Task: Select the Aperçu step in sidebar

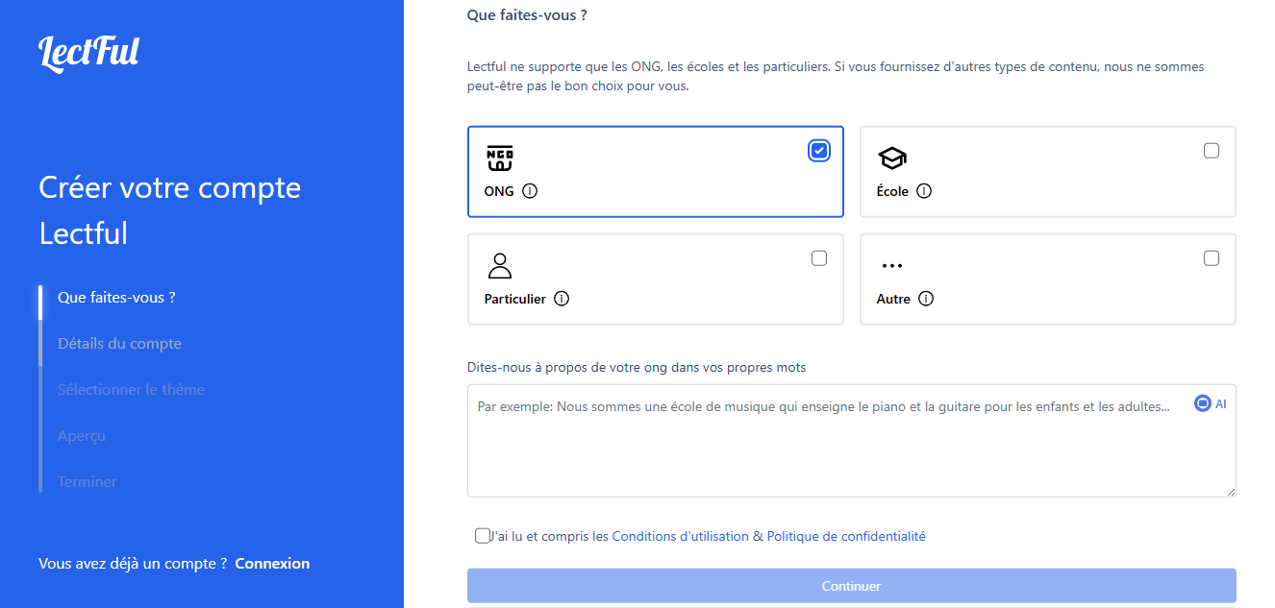Action: pos(82,435)
